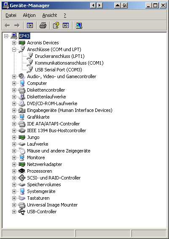
Task: Click the left arrow title bar button
Action: pyautogui.click(x=93, y=5)
